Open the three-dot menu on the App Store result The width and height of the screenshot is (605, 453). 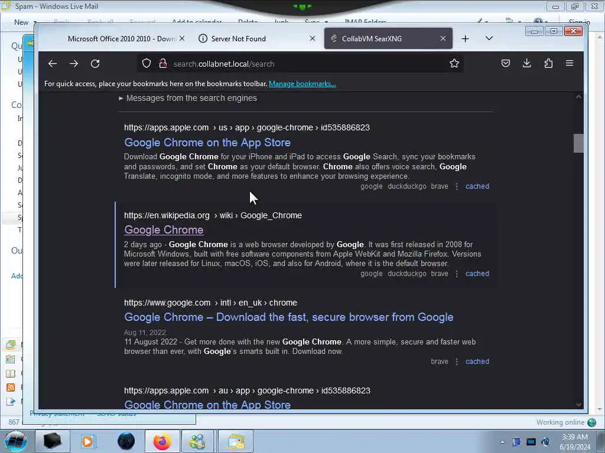tap(457, 186)
